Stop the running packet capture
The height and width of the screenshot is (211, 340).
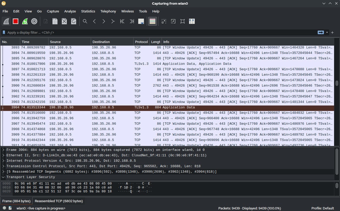(x=16, y=21)
